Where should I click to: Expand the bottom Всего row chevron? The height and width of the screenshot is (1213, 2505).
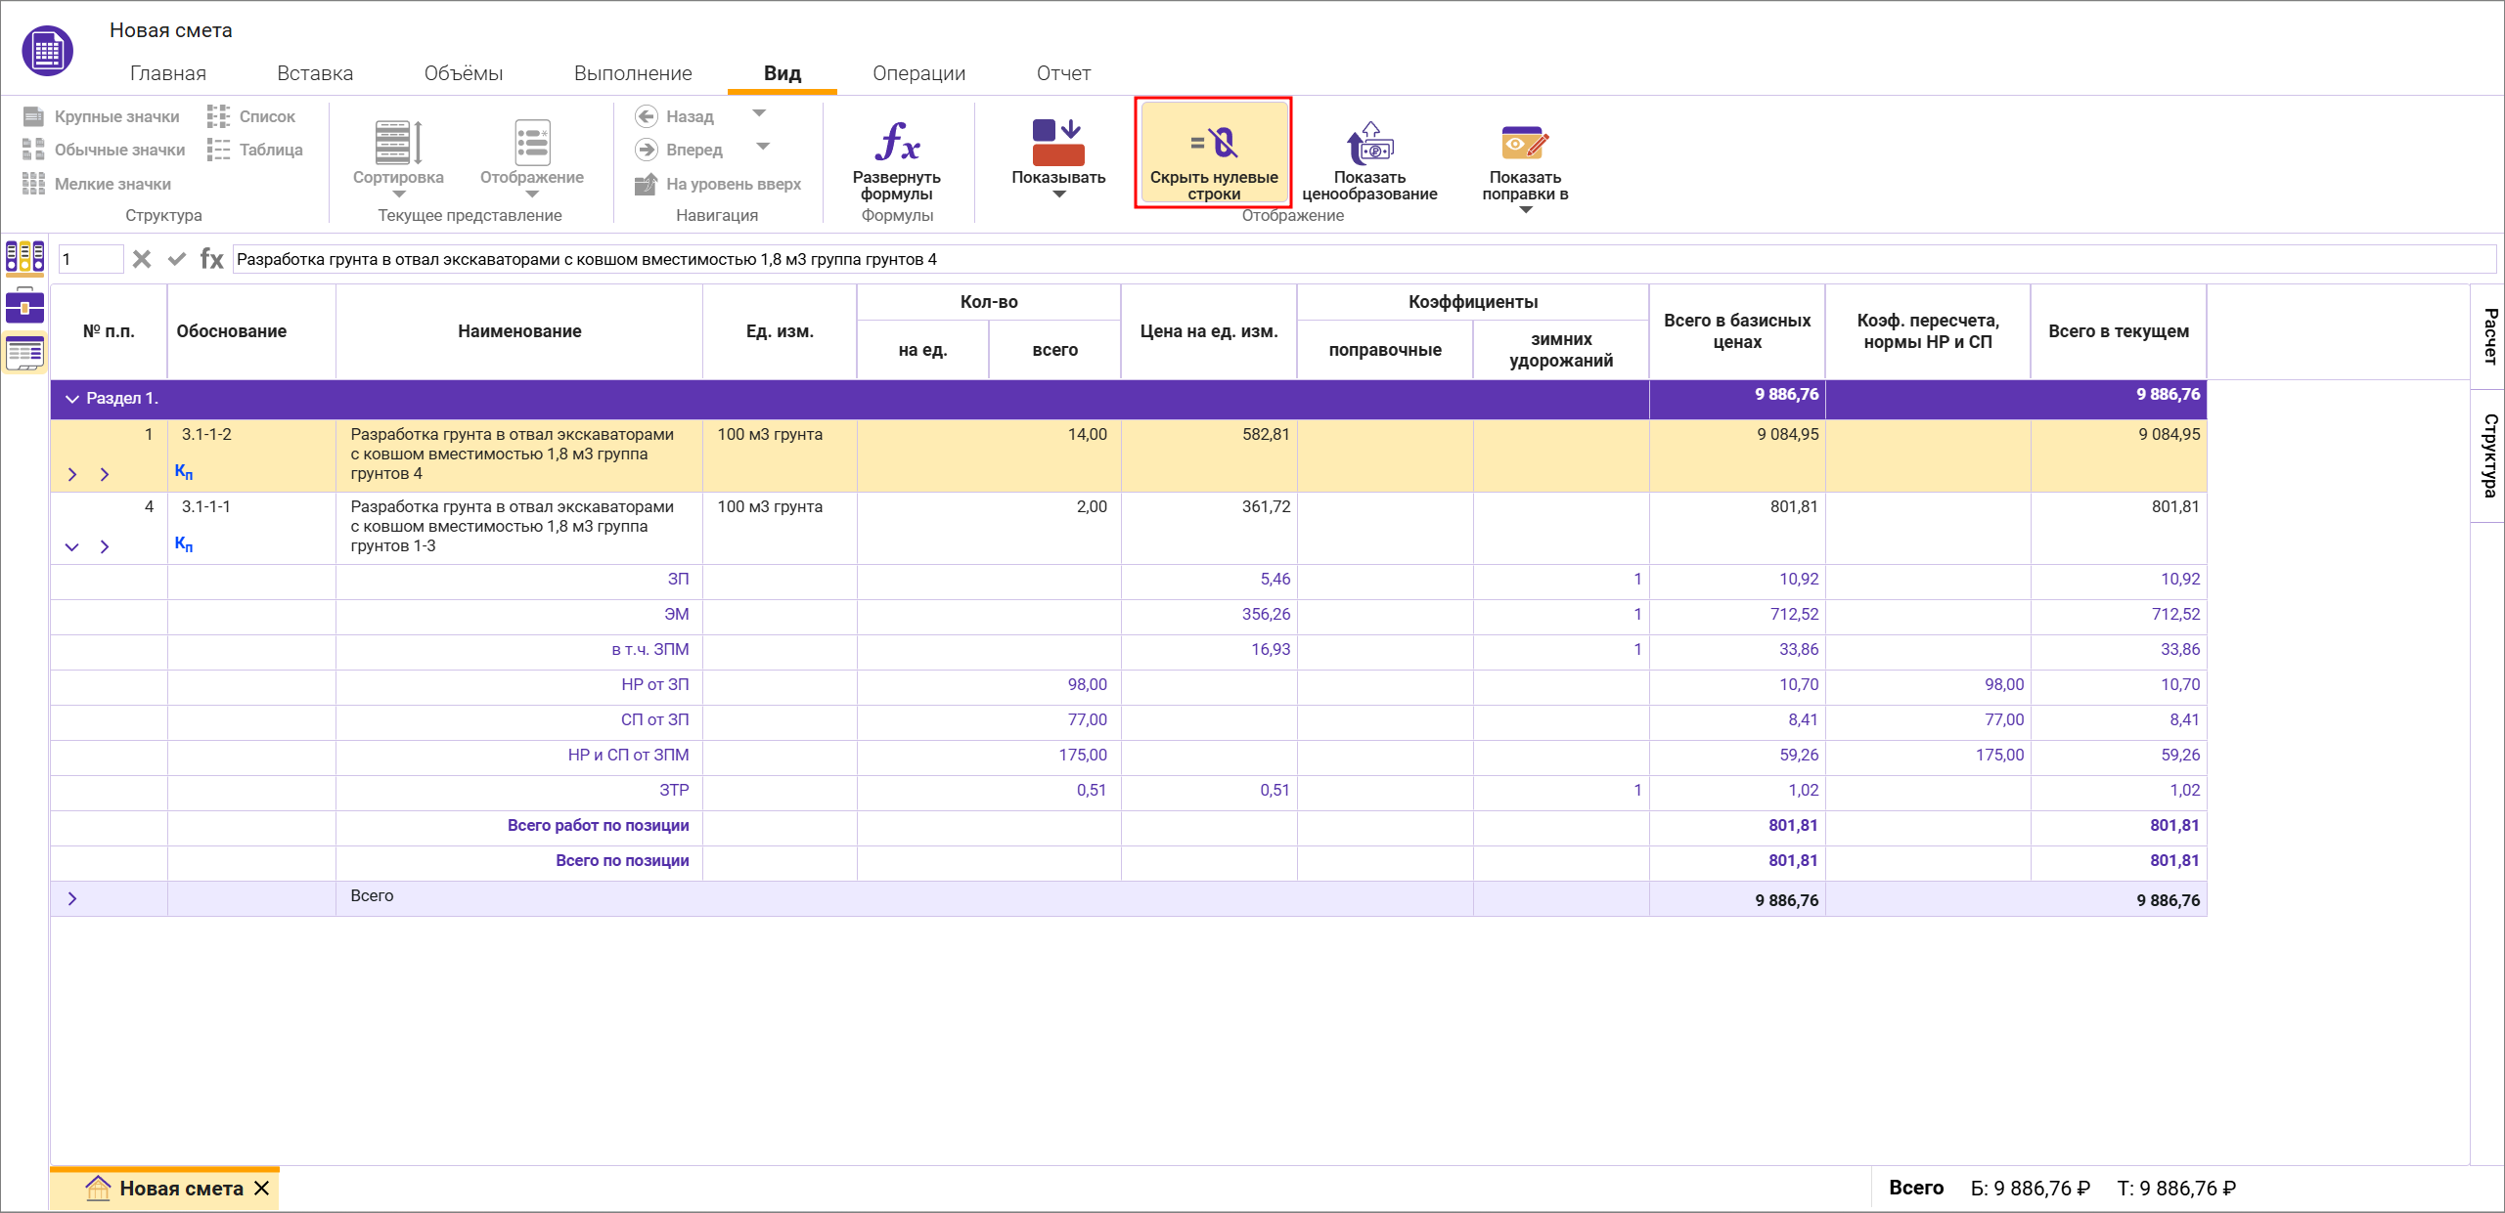pos(71,898)
